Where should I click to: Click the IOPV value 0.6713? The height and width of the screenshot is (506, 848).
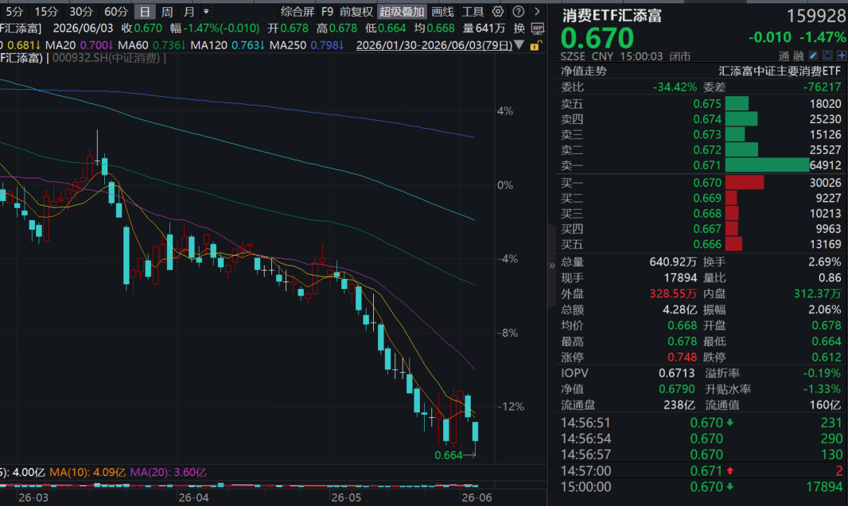pos(676,373)
